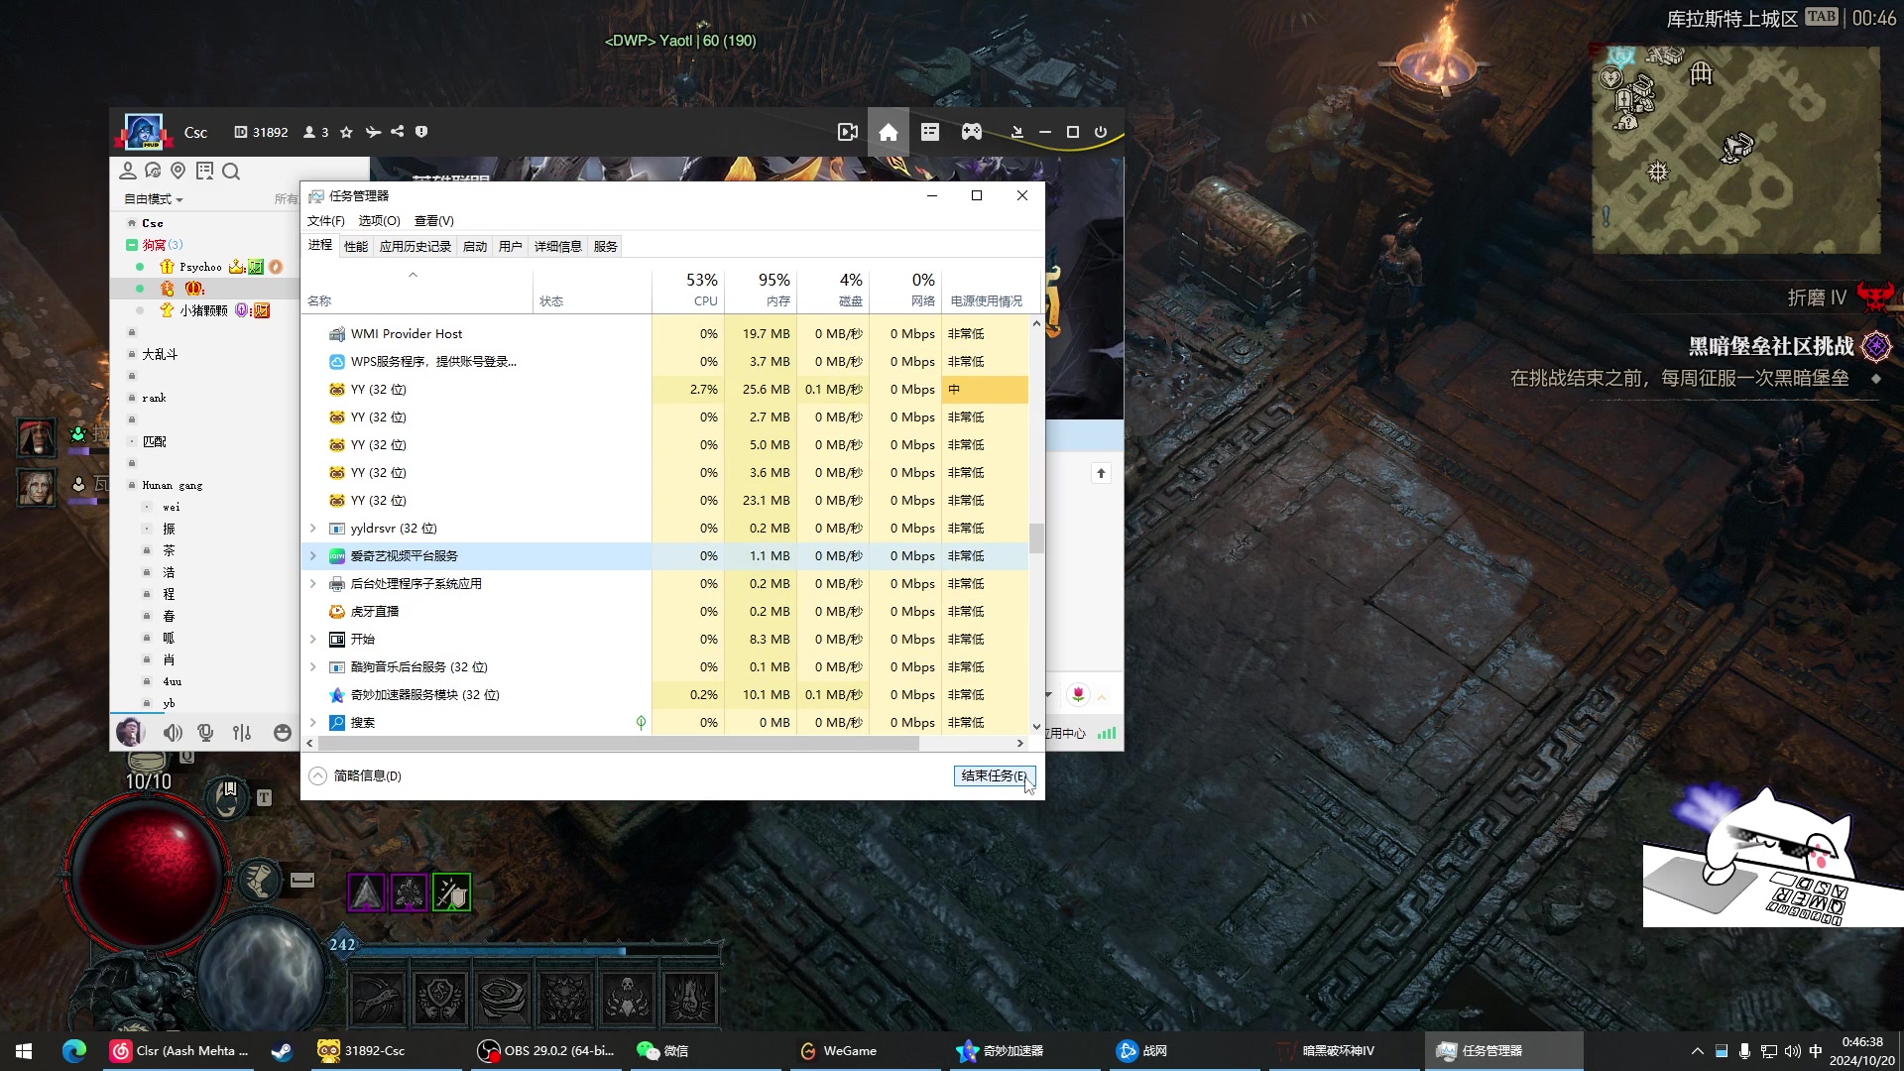The width and height of the screenshot is (1904, 1071).
Task: Sort processes by 内存 column
Action: click(x=761, y=290)
